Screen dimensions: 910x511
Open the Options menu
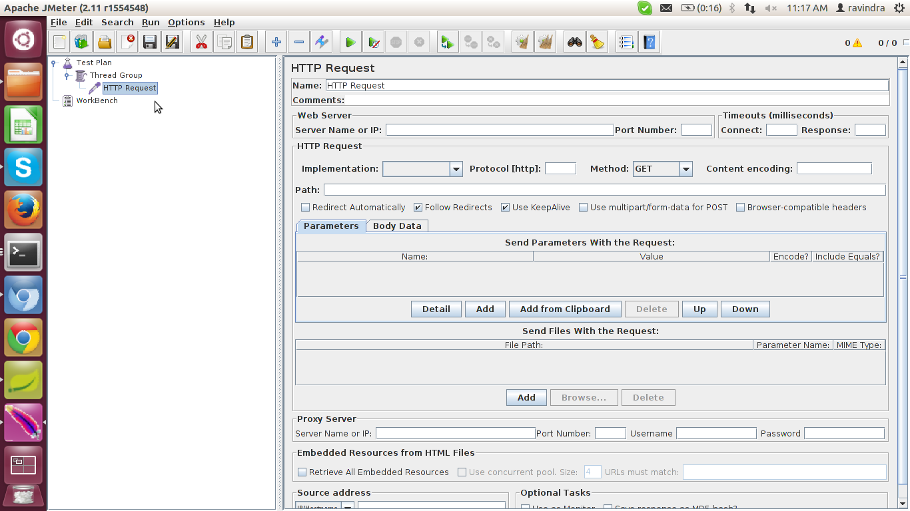pyautogui.click(x=186, y=22)
